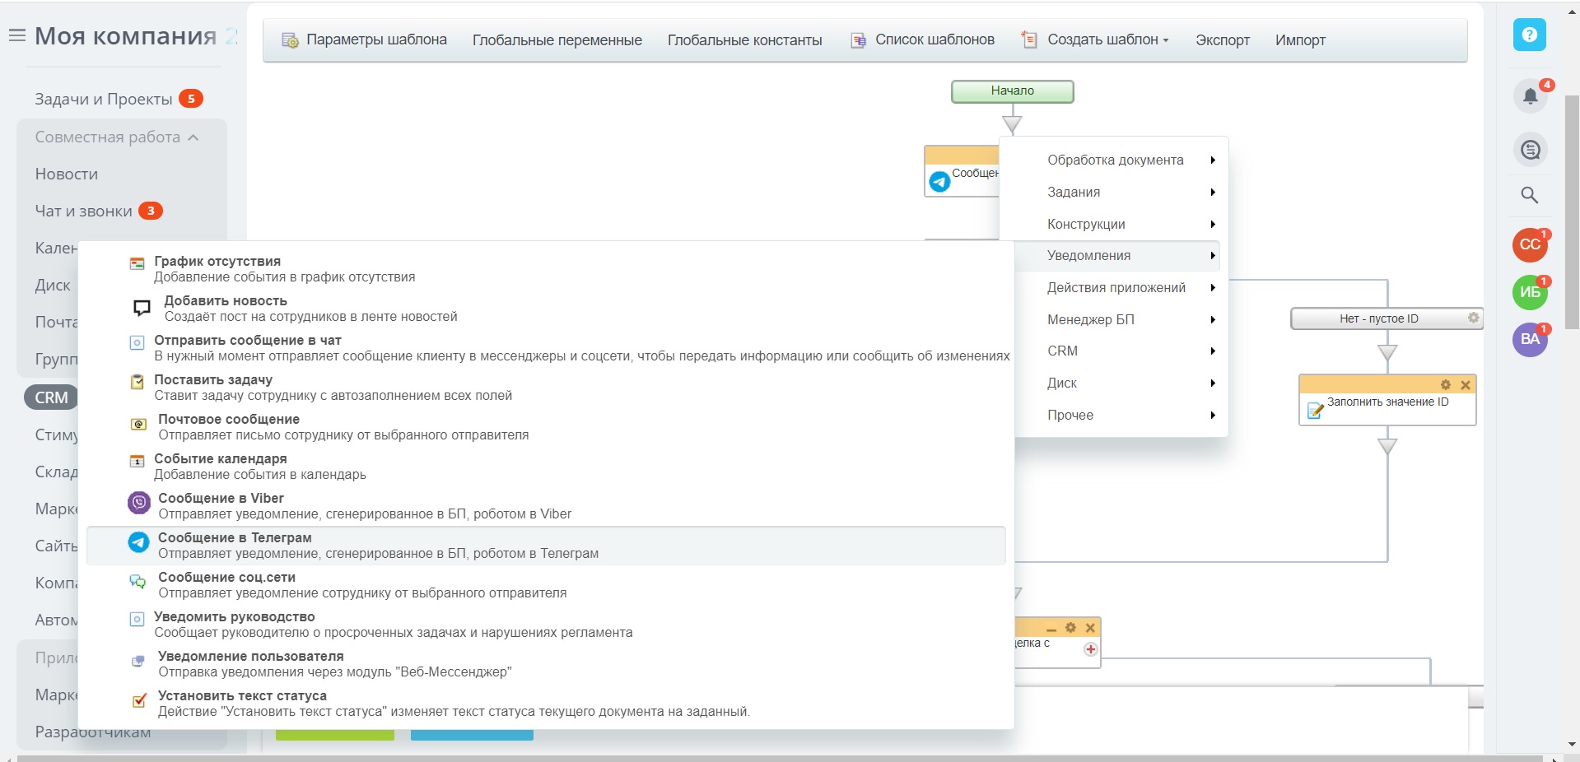The height and width of the screenshot is (762, 1580).
Task: Click the hamburger menu icon
Action: [x=16, y=35]
